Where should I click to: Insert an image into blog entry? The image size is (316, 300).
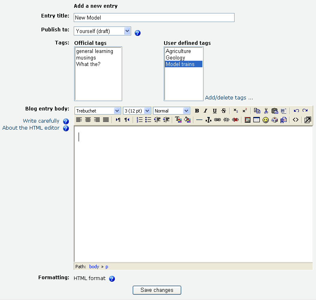(248, 120)
